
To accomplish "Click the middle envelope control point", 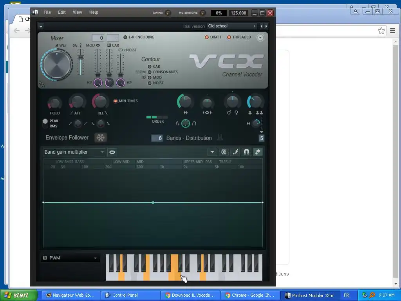I will [153, 203].
